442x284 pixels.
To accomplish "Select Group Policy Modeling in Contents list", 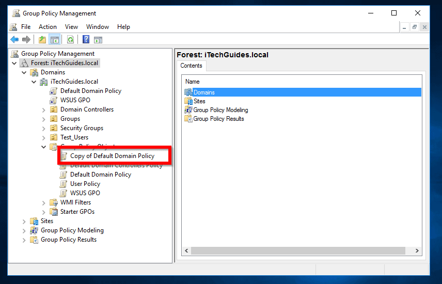I will [x=220, y=110].
